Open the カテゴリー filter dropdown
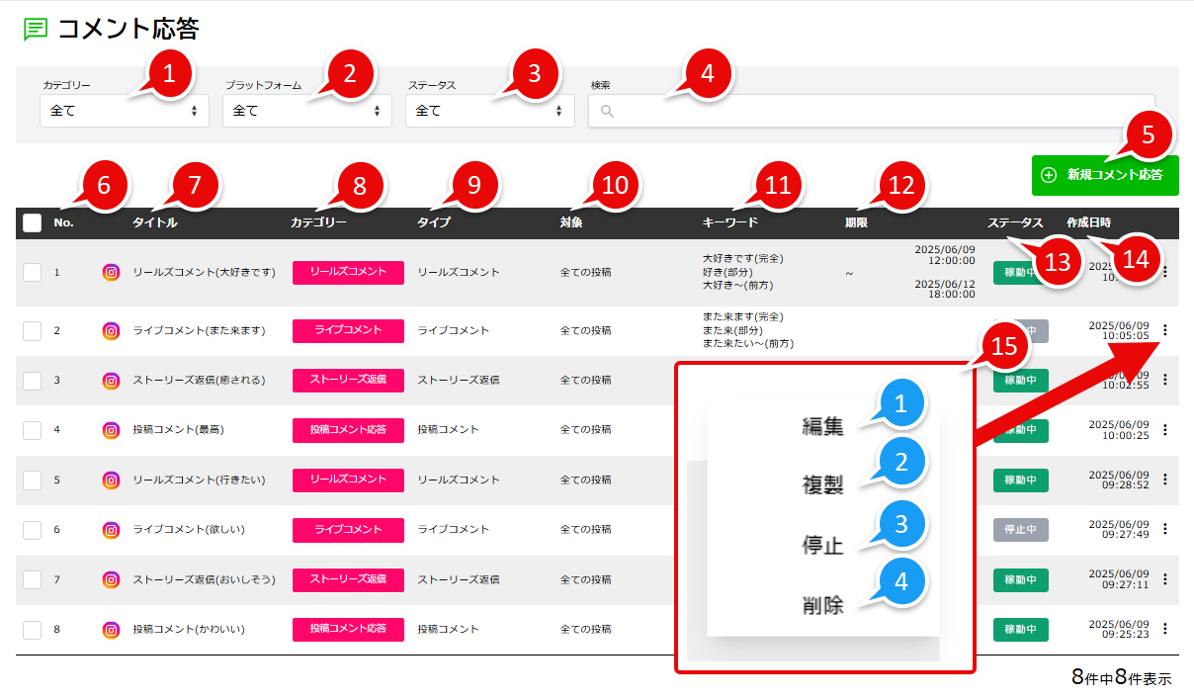Viewport: 1194px width, 700px height. pos(124,111)
